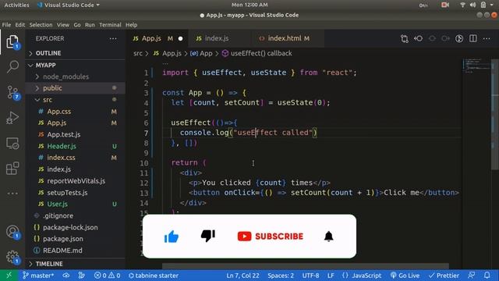Click the feedback icon in status bar
The height and width of the screenshot is (281, 499).
click(472, 276)
